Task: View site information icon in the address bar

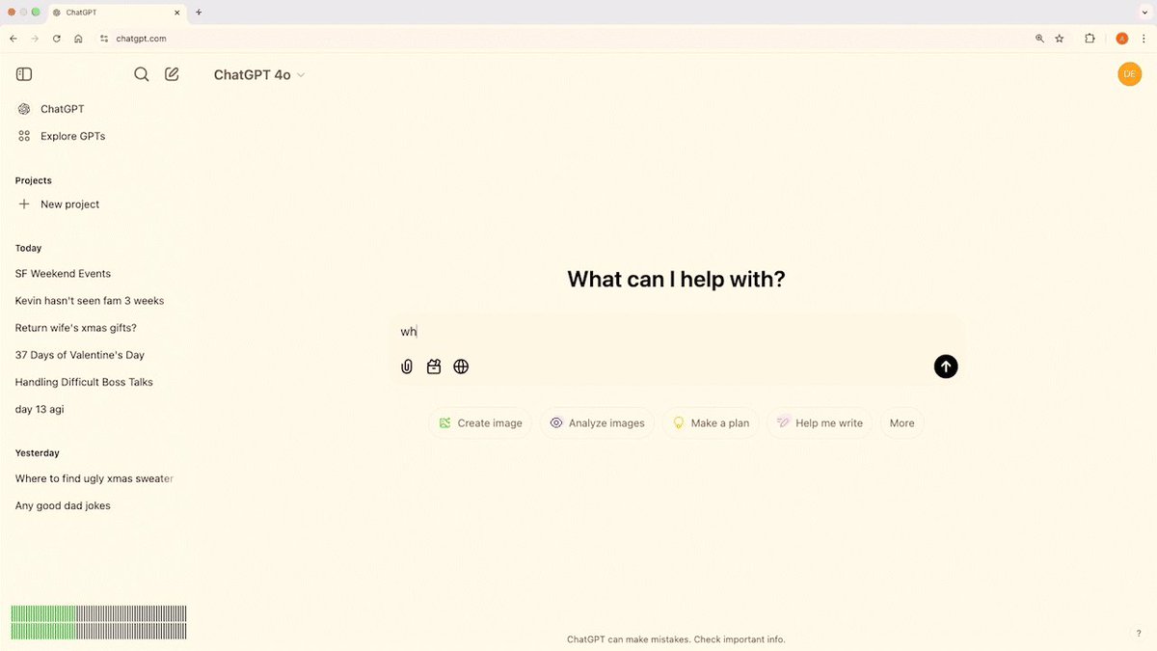Action: tap(104, 39)
